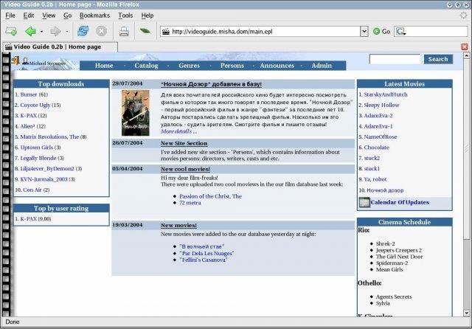Open the New Site Section headline
472x329 pixels.
pos(184,144)
